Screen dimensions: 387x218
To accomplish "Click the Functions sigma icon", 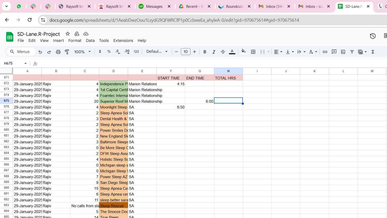I will [x=373, y=52].
